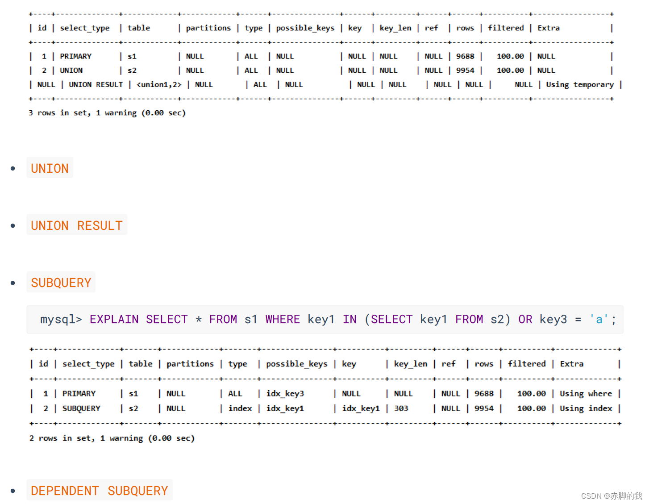Click the UNION select_type cell in s2 row
Image resolution: width=649 pixels, height=504 pixels.
71,70
